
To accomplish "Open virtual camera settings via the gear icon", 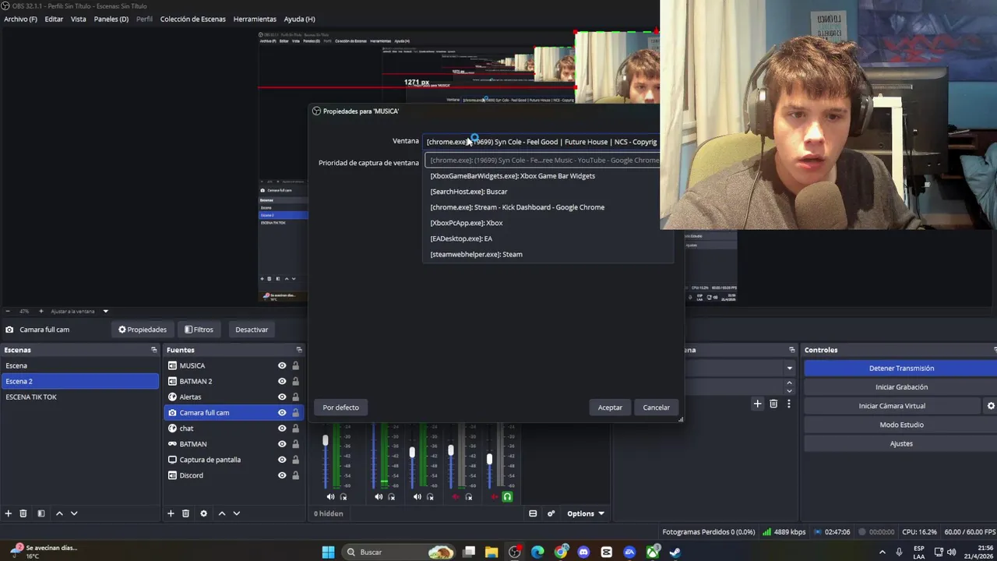I will tap(991, 406).
